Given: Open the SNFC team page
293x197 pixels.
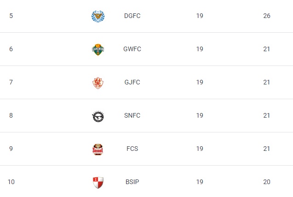Looking at the screenshot, I should point(132,115).
